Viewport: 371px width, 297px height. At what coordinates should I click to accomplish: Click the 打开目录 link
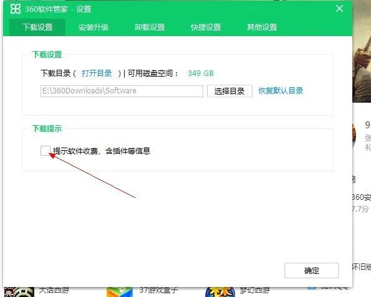[97, 73]
